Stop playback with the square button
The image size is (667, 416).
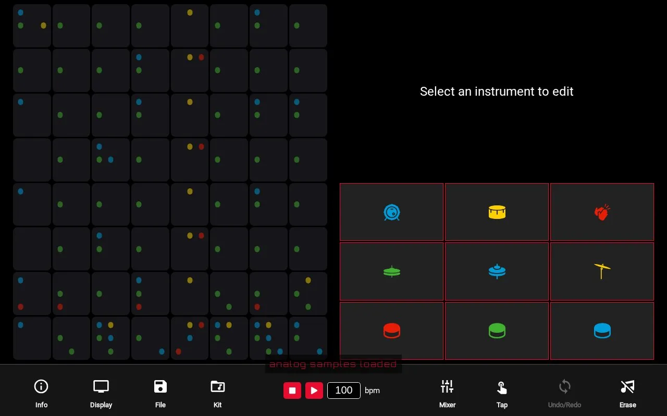tap(292, 391)
